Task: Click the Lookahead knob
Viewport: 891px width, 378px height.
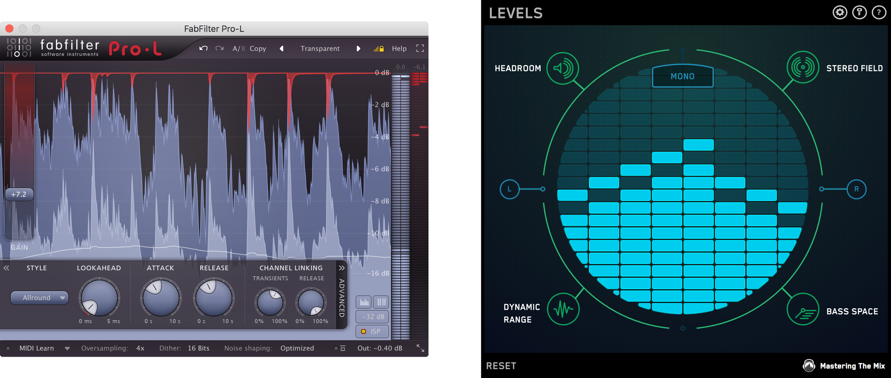Action: [99, 298]
